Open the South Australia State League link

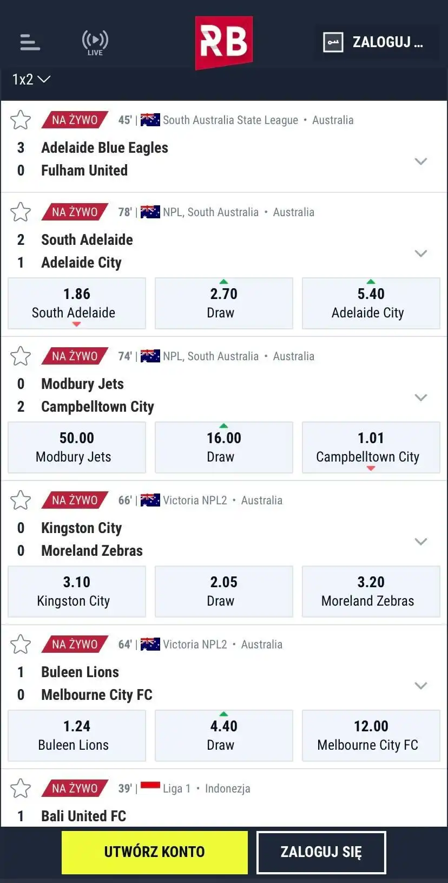pos(230,120)
